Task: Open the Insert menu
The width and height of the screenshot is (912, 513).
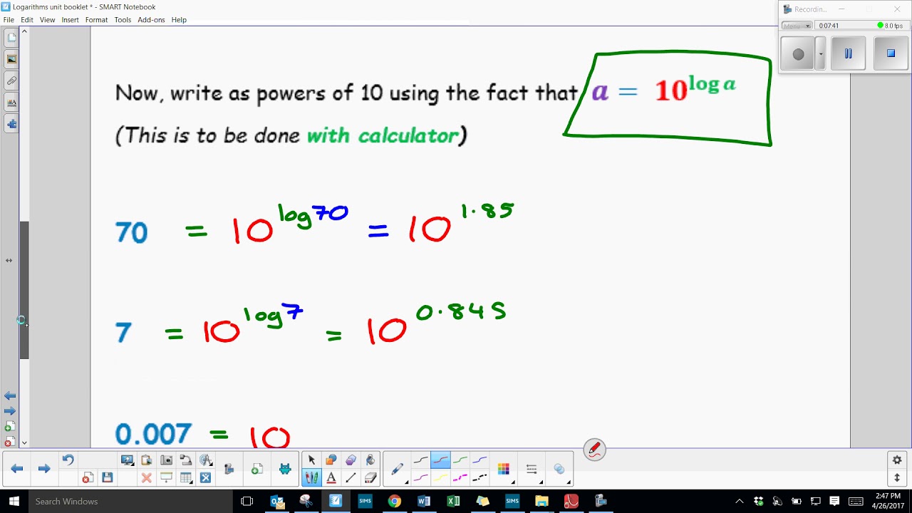Action: point(70,20)
